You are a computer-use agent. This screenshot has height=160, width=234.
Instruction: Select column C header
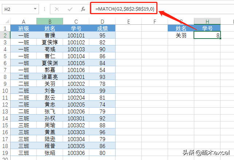76,21
